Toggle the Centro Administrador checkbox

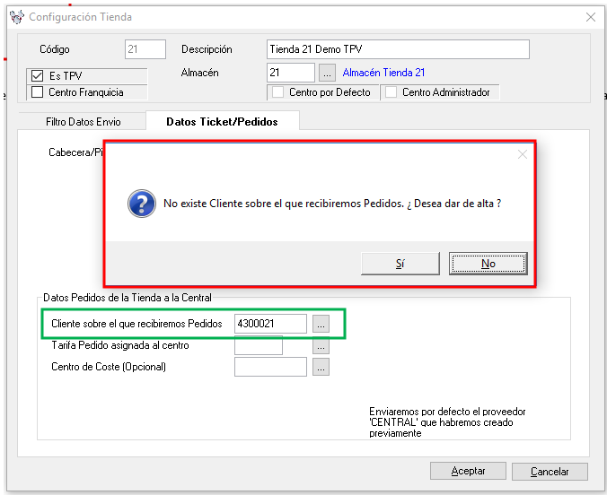pyautogui.click(x=391, y=92)
